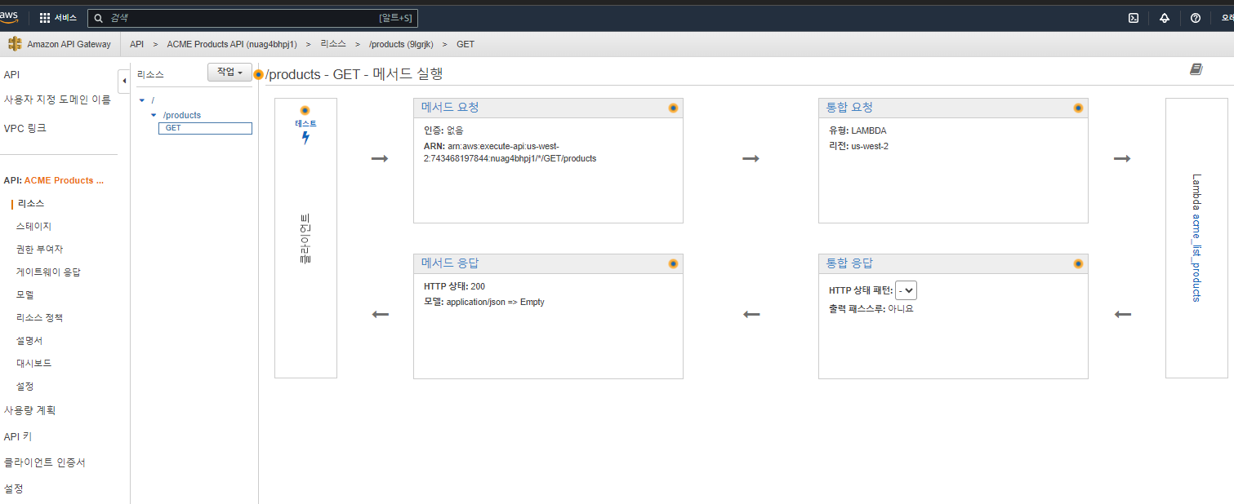The height and width of the screenshot is (504, 1234).
Task: Select 리소스 정책 in side menu
Action: tap(39, 317)
